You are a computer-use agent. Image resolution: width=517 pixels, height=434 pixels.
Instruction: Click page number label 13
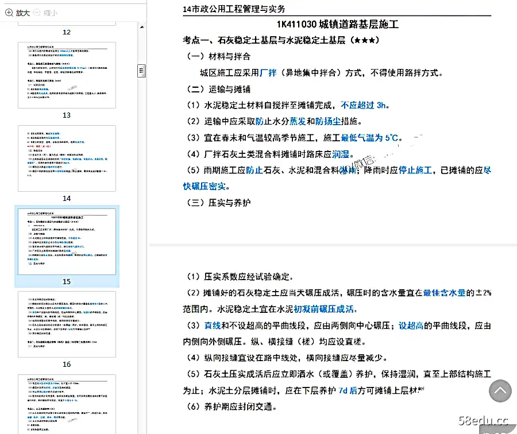pos(67,115)
